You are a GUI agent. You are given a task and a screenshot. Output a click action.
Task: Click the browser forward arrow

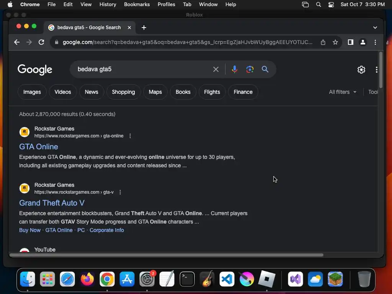pos(29,42)
